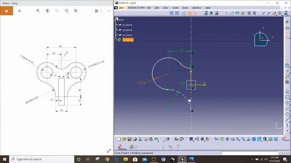291x163 pixels.
Task: Select the Pan view tool
Action: (227, 139)
